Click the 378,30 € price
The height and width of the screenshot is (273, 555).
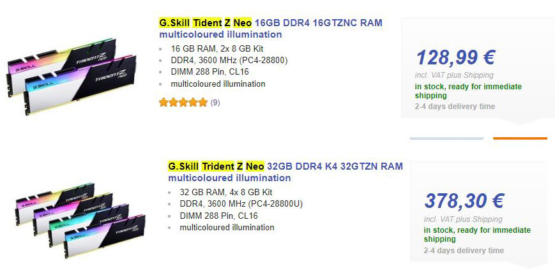click(464, 202)
